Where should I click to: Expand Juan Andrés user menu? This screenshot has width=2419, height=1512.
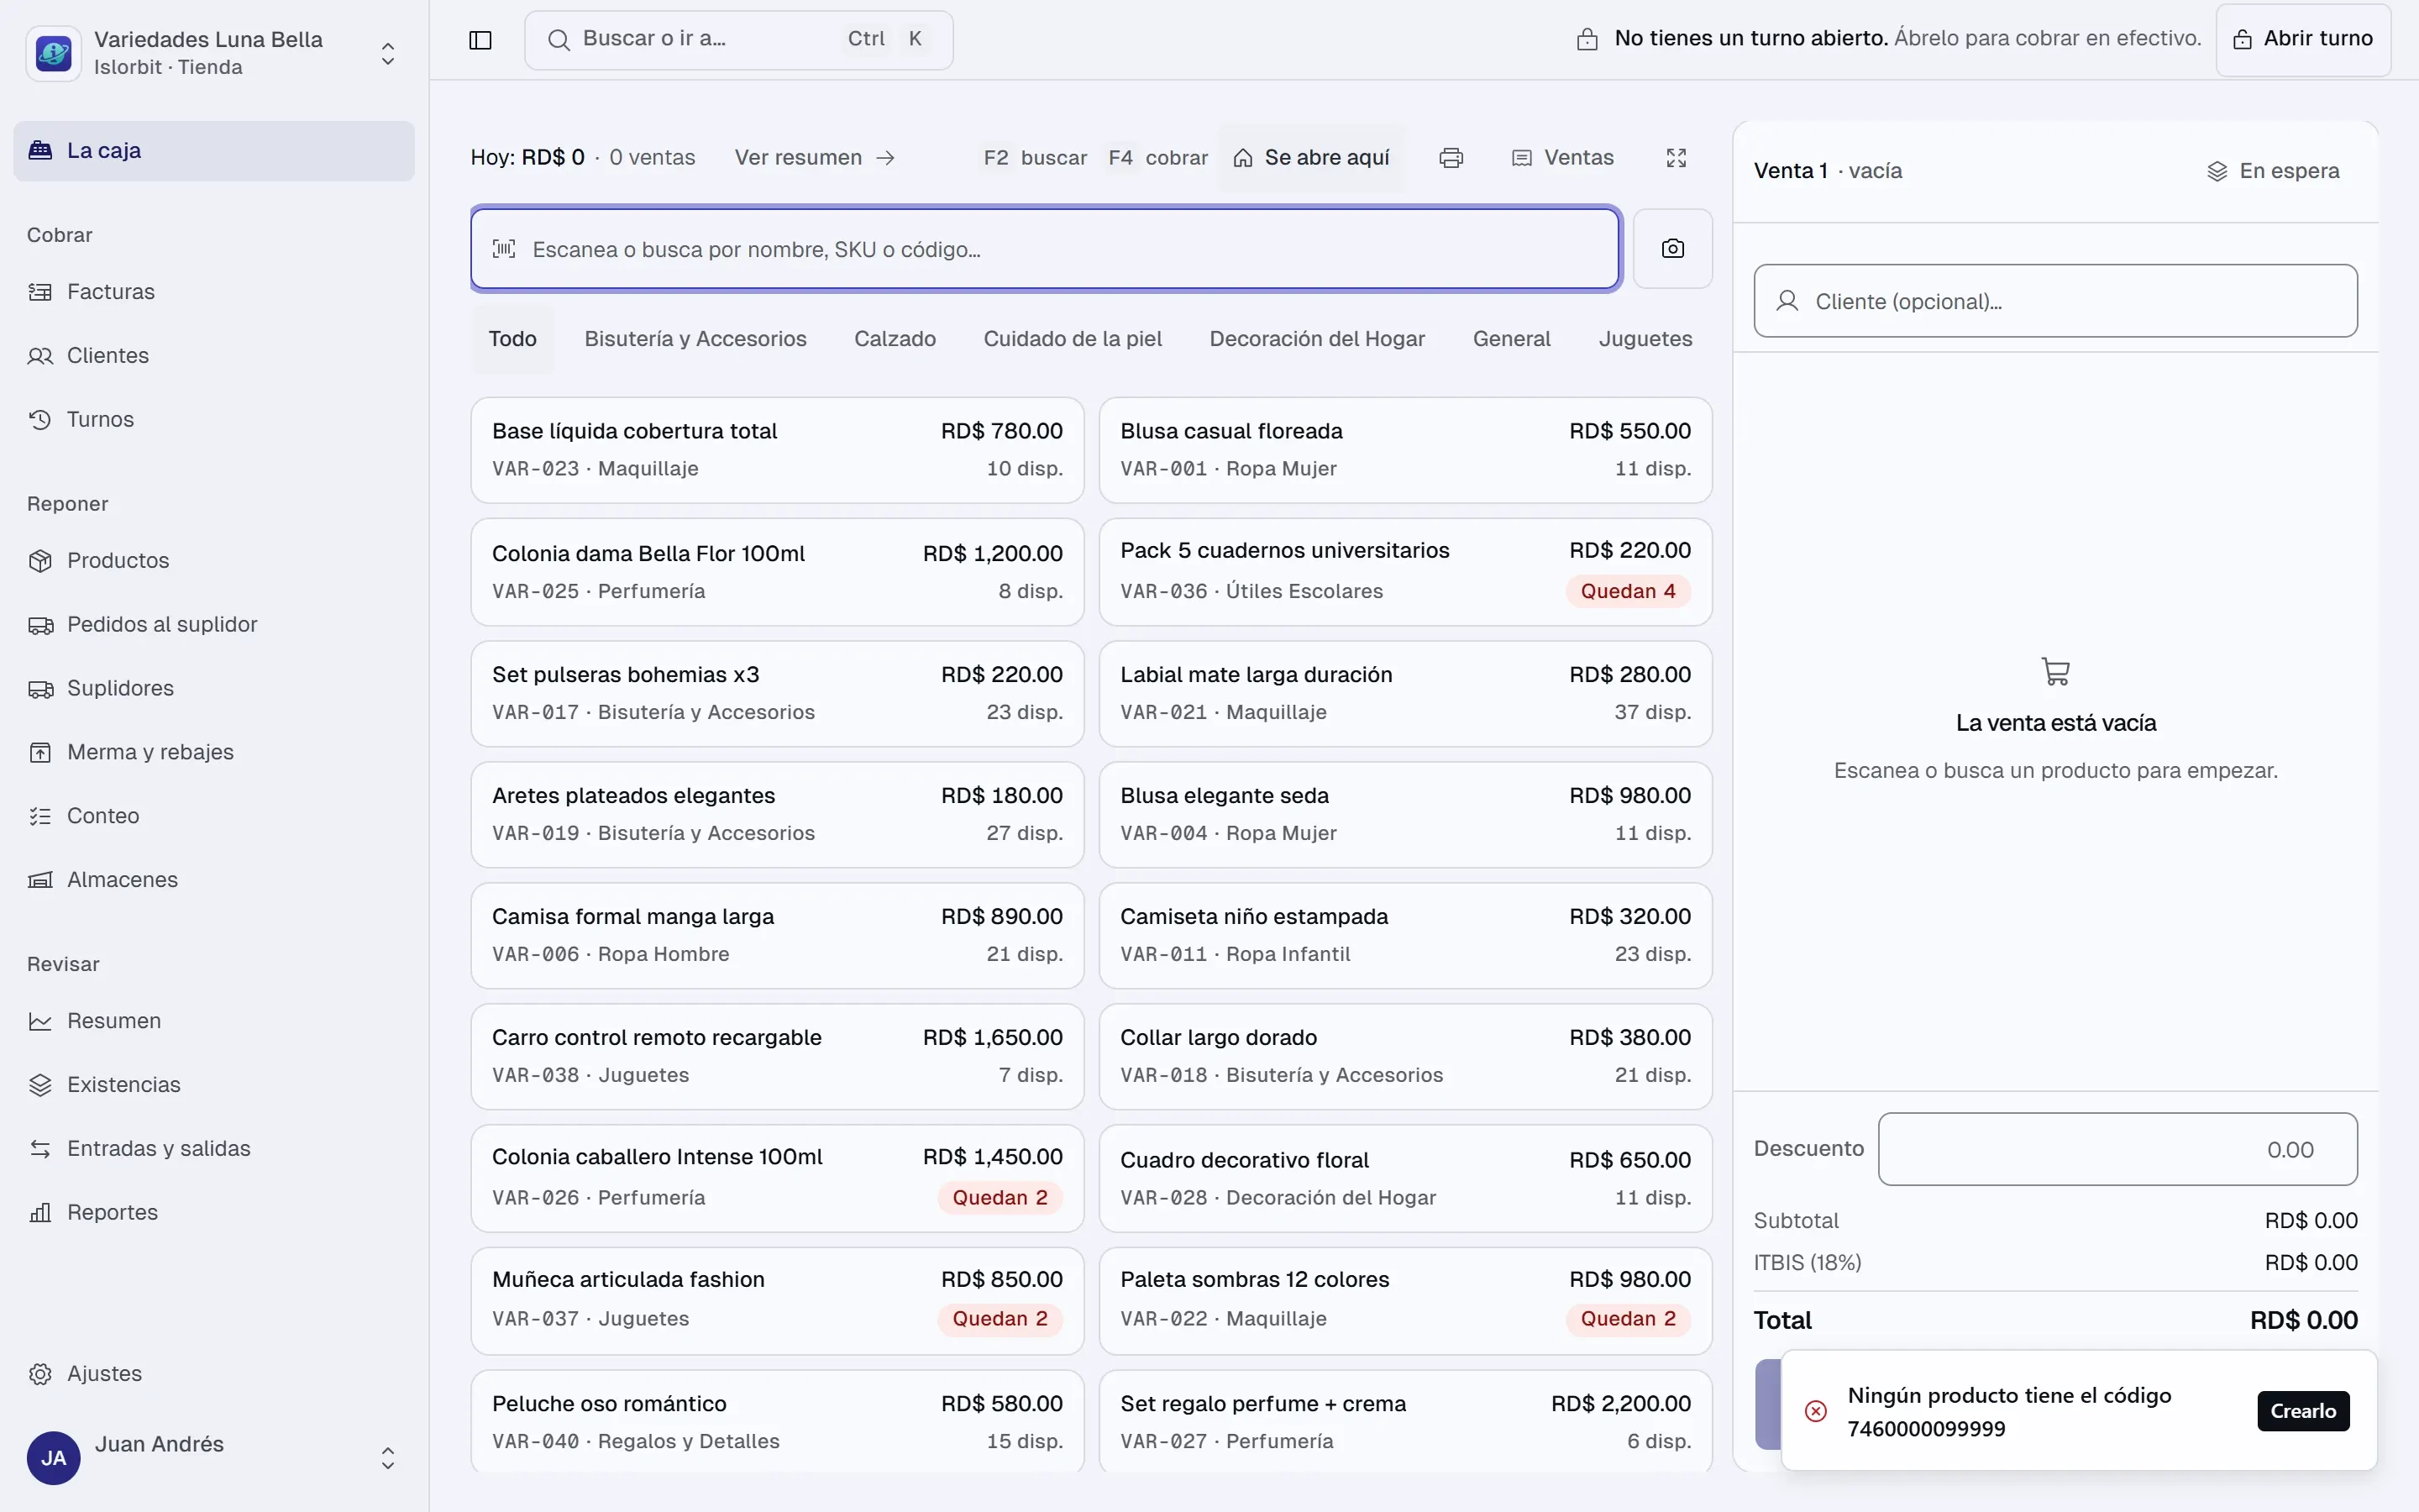tap(214, 1458)
